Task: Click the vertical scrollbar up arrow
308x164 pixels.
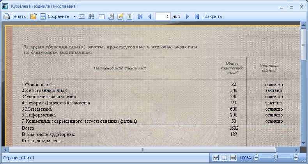Action: click(x=303, y=25)
